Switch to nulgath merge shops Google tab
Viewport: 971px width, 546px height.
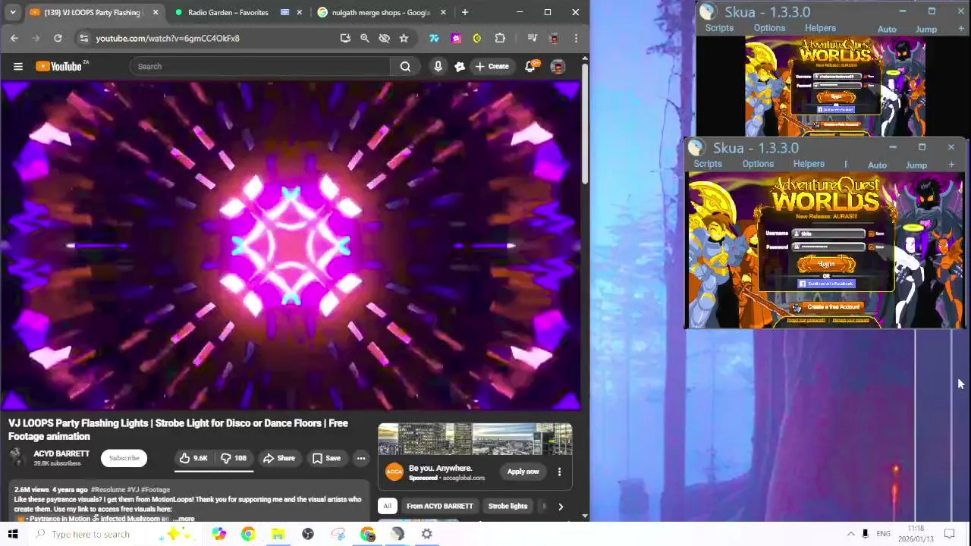(x=381, y=12)
